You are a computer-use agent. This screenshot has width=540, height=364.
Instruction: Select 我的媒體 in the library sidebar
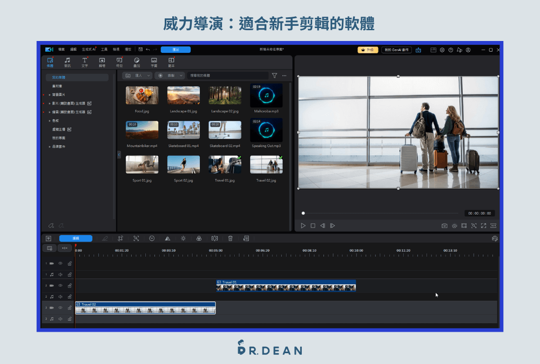77,78
